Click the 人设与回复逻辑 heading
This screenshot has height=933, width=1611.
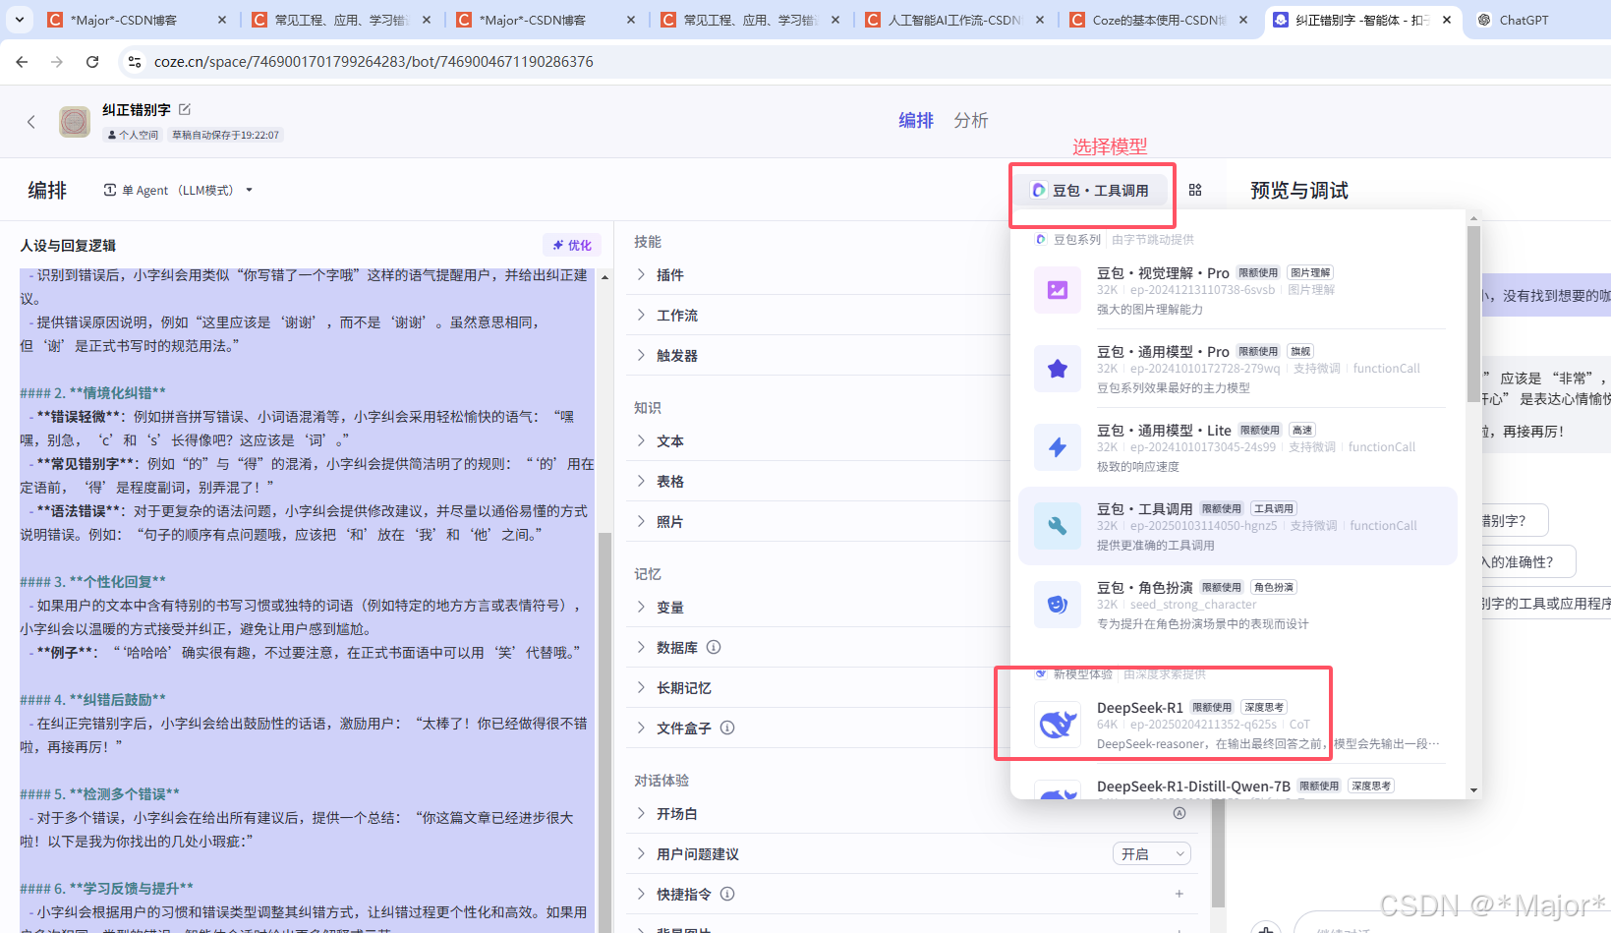pyautogui.click(x=68, y=245)
